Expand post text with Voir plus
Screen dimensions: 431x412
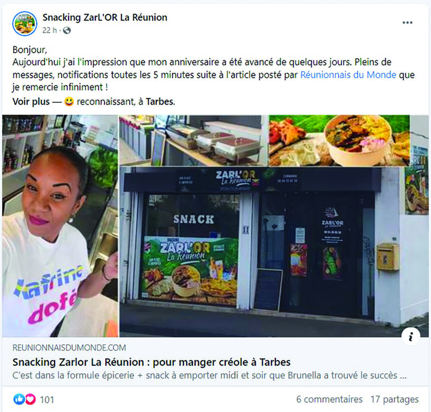[x=31, y=102]
